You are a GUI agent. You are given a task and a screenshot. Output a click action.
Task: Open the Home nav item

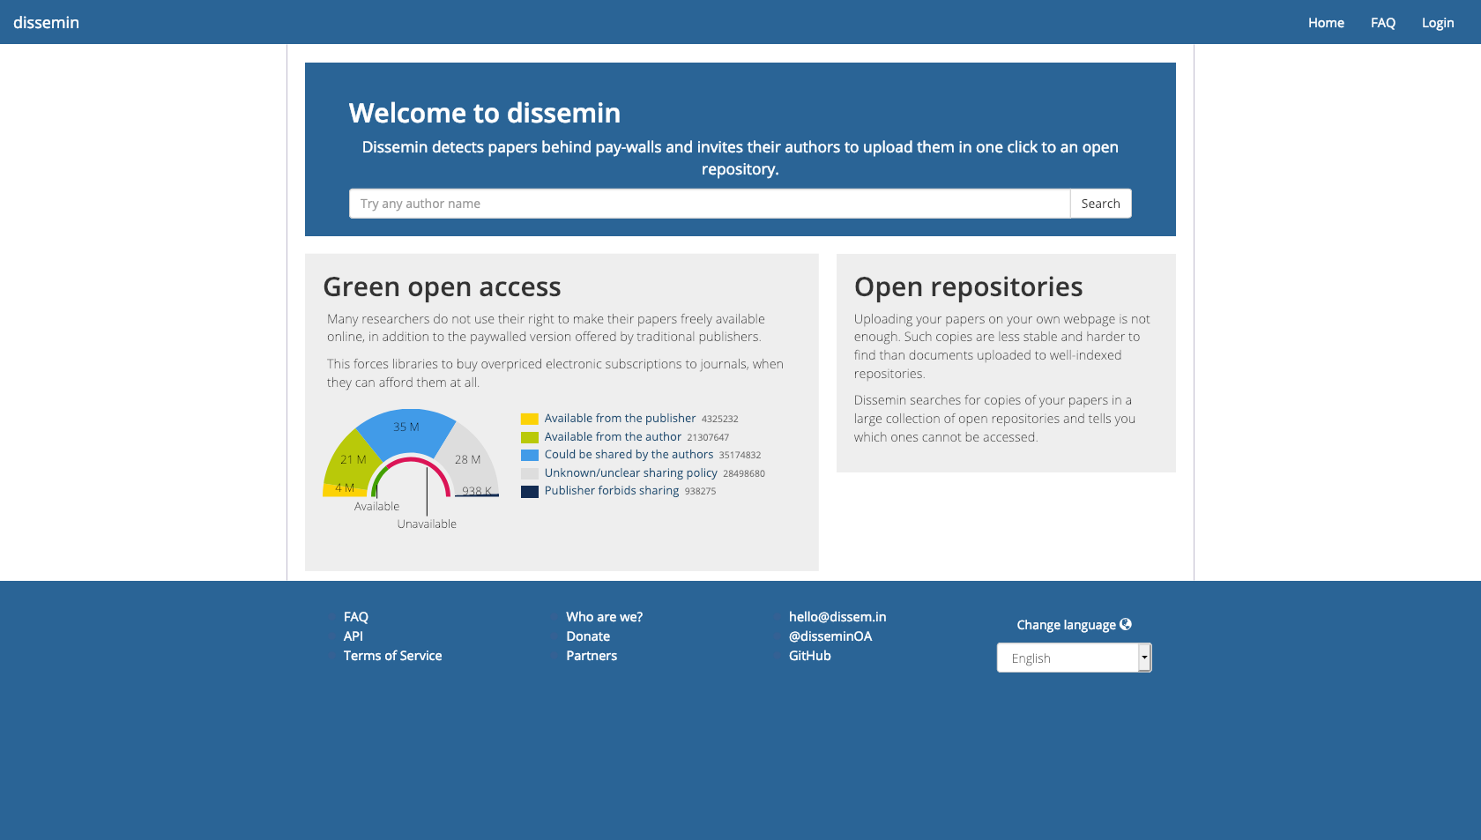tap(1326, 23)
